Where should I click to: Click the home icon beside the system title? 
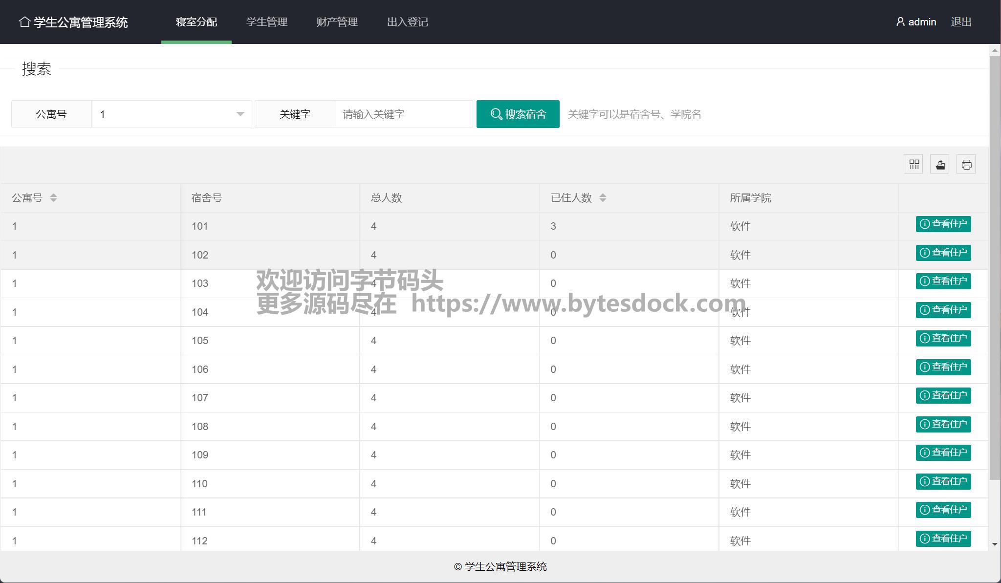pyautogui.click(x=24, y=22)
